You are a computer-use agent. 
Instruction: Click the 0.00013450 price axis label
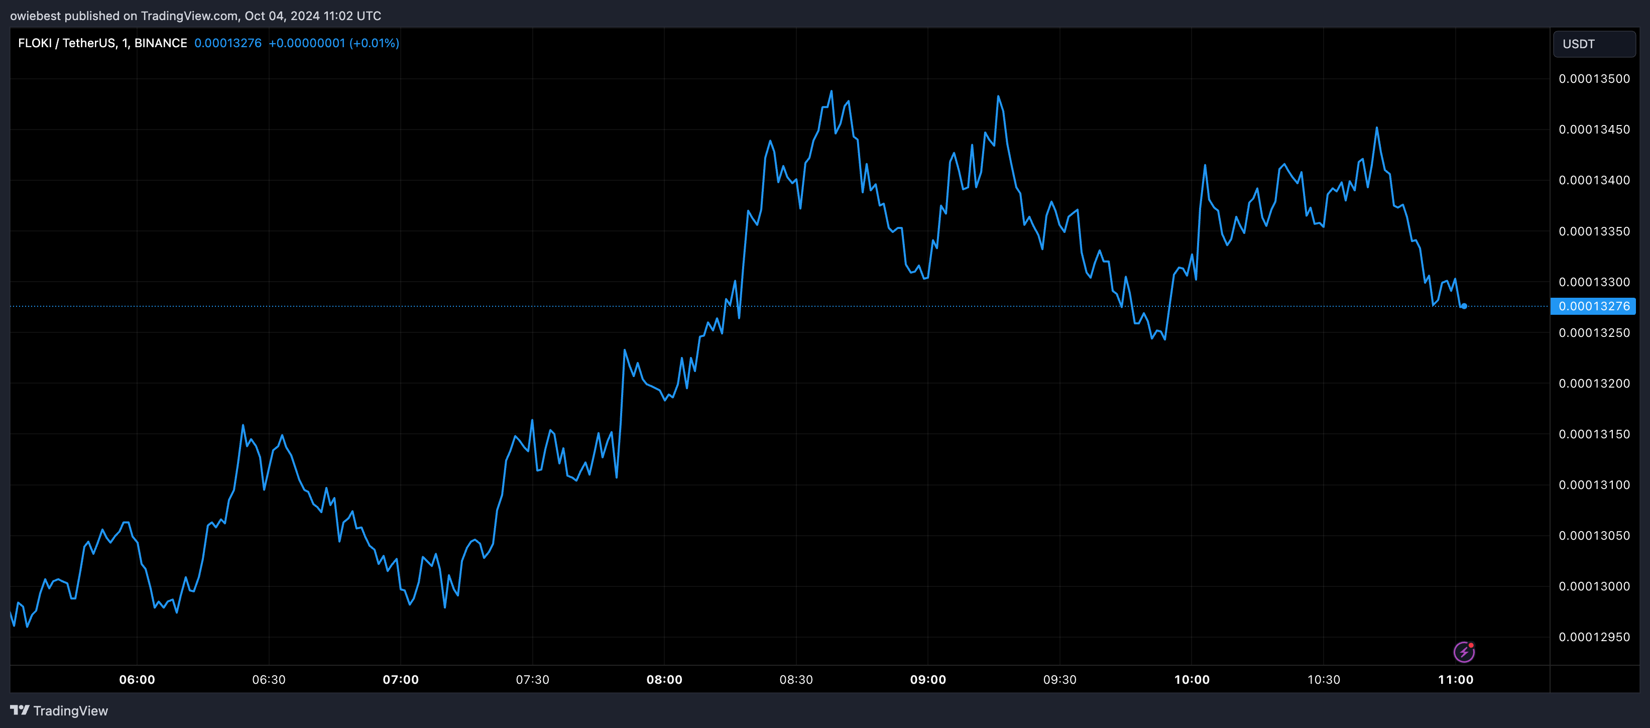click(1594, 130)
